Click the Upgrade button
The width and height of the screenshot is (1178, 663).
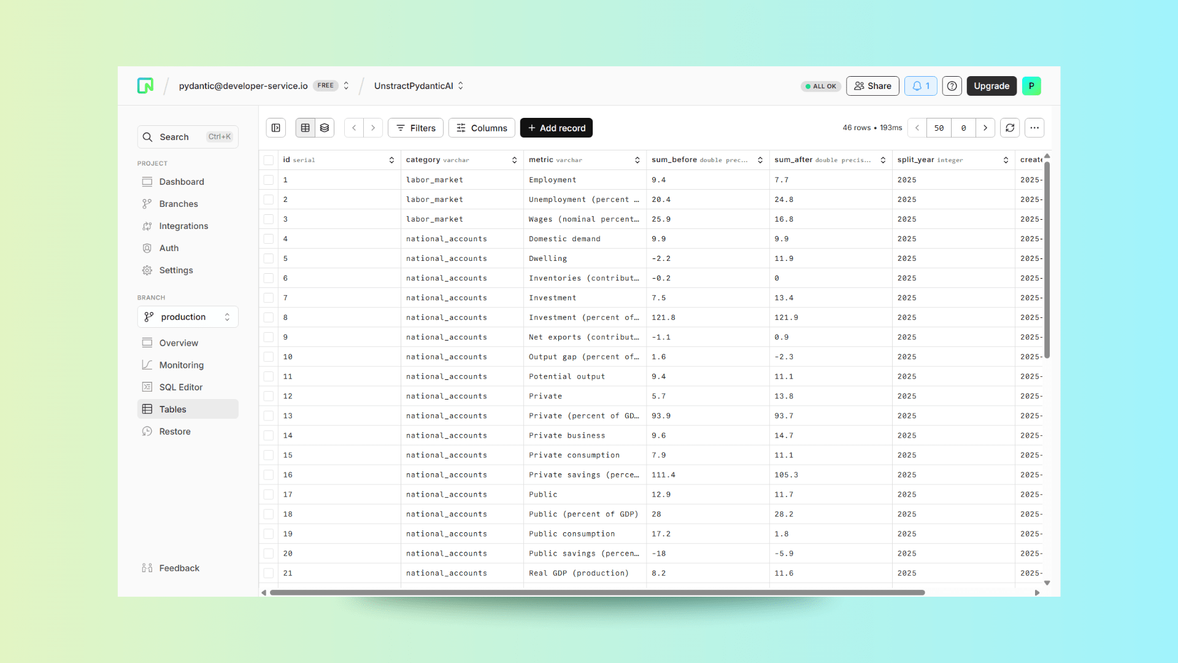click(991, 86)
